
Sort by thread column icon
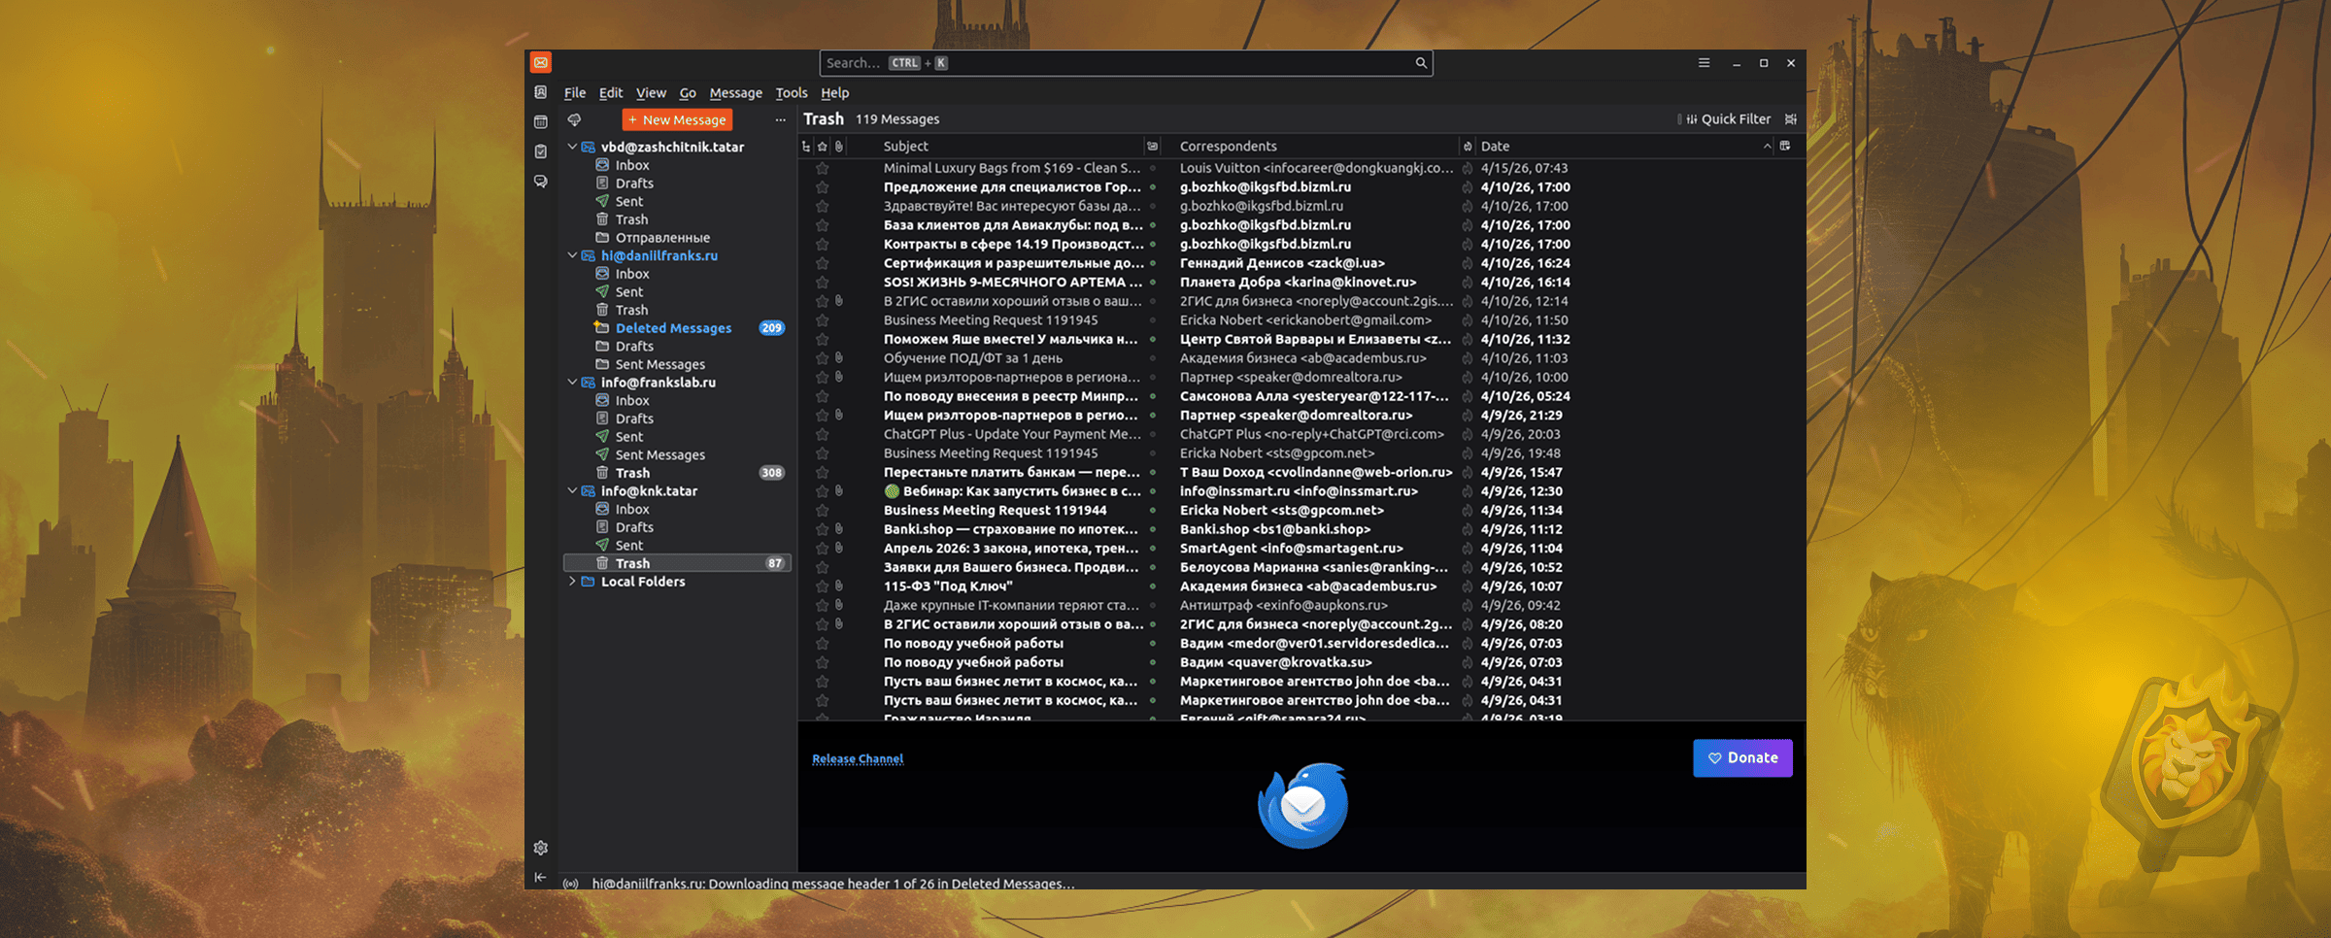[x=806, y=146]
